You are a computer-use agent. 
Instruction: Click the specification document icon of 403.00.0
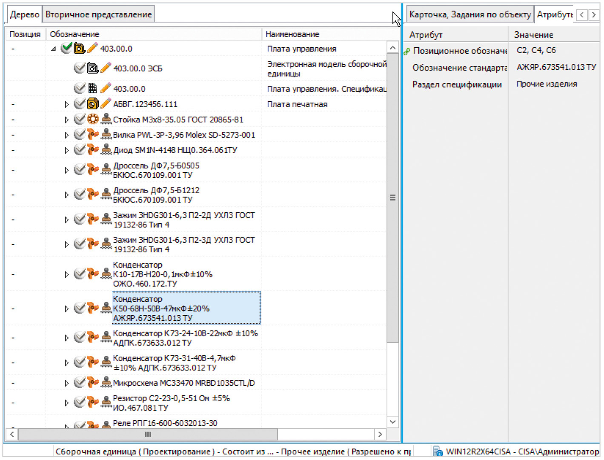click(x=92, y=89)
